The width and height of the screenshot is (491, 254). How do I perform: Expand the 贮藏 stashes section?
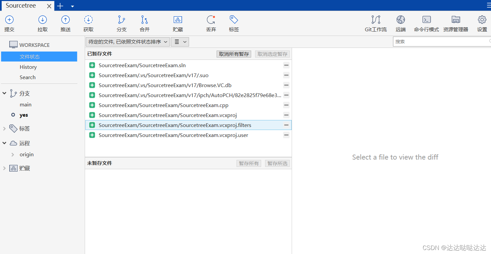4,168
